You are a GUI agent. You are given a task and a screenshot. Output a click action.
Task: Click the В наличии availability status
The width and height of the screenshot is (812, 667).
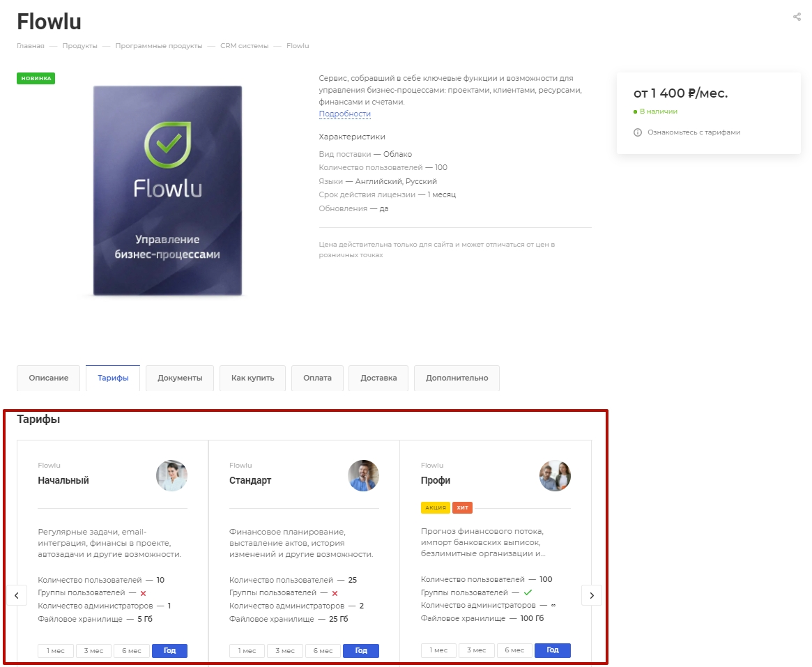pyautogui.click(x=656, y=112)
